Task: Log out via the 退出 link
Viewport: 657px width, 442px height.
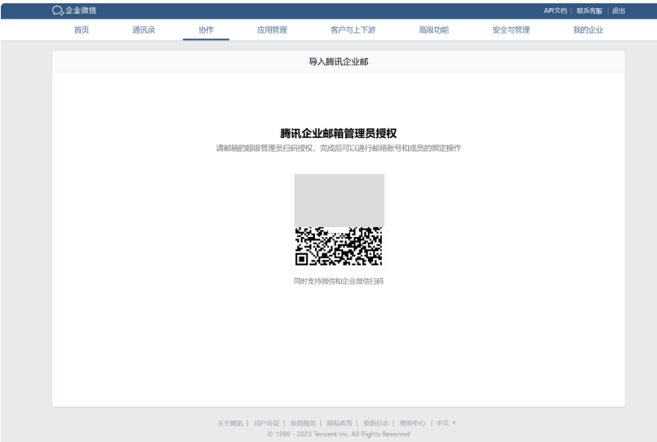Action: coord(619,11)
